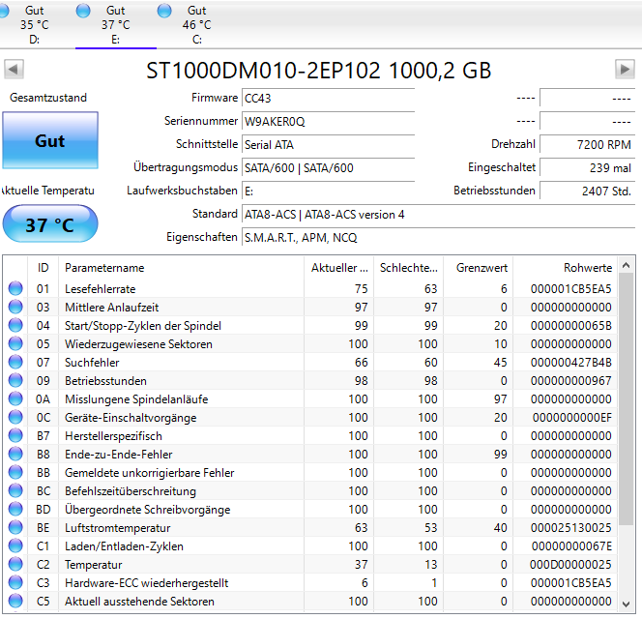Click Grenzwert value 99 of Ende-zu-Ende-Fehler
Image resolution: width=642 pixels, height=619 pixels.
[x=500, y=455]
